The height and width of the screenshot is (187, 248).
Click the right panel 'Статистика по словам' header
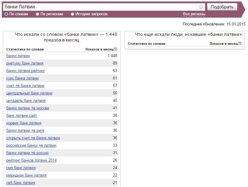pos(147,44)
